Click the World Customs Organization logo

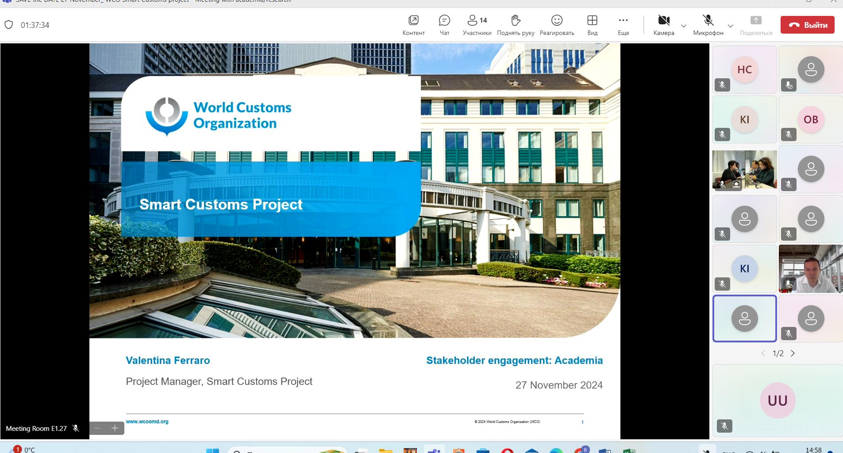[219, 116]
